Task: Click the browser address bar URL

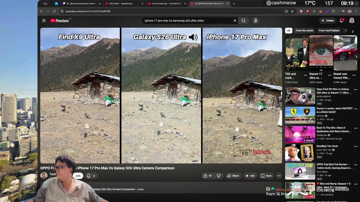Action: pyautogui.click(x=88, y=11)
